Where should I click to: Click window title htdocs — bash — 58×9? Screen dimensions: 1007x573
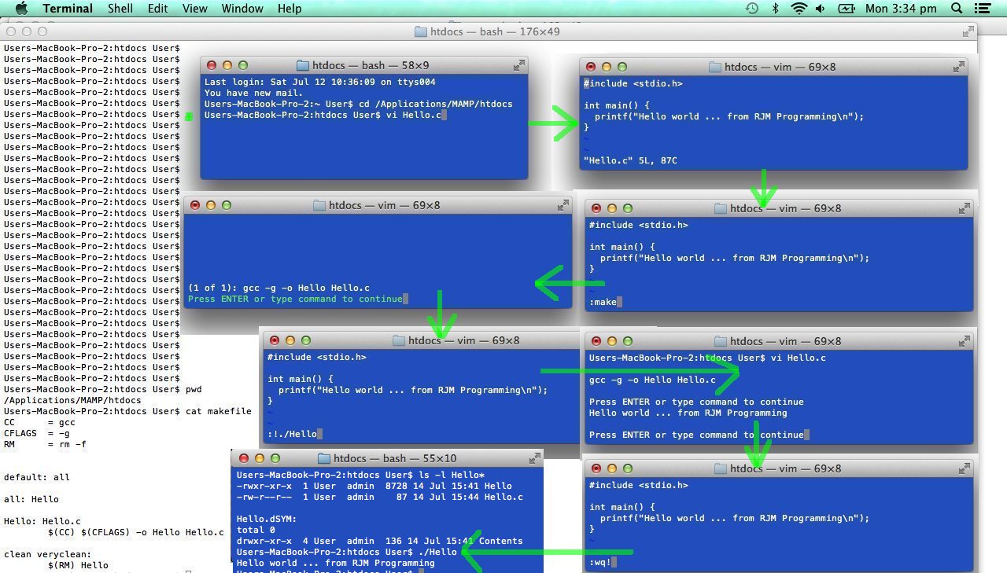371,65
